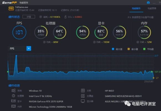Click the Intel Core i7 & 3.0GHz text
Viewport: 161px width, 111px height.
click(40, 96)
